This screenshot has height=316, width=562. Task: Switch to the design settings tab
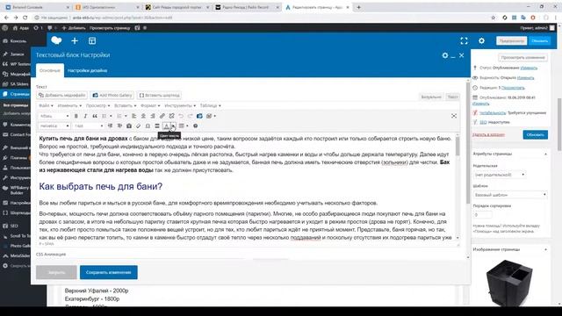click(x=88, y=70)
